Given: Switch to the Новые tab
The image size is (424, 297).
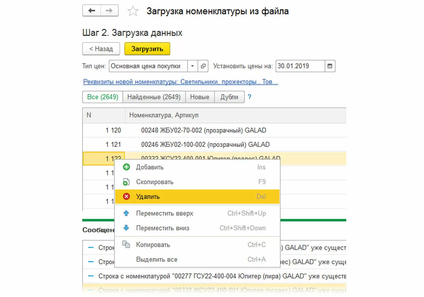Looking at the screenshot, I should pyautogui.click(x=200, y=97).
